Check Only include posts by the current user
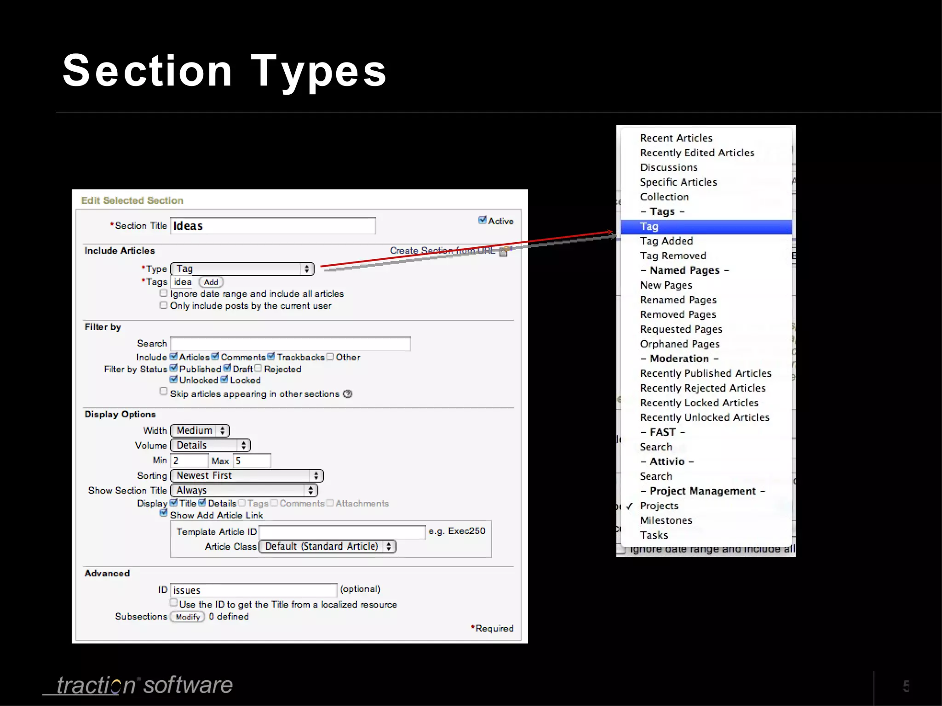The image size is (942, 706). pyautogui.click(x=163, y=305)
